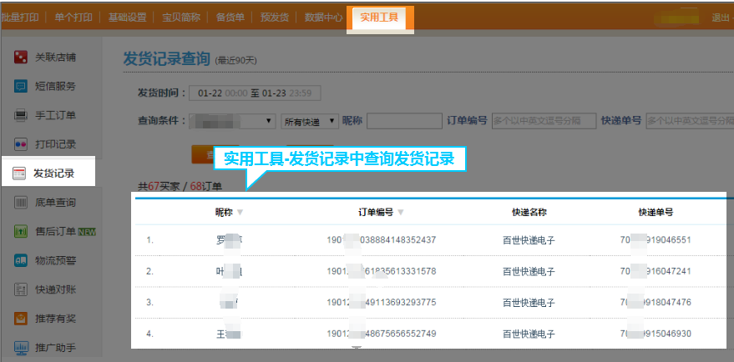Click tracking number ending 915046930
Image resolution: width=734 pixels, height=362 pixels.
(x=656, y=334)
